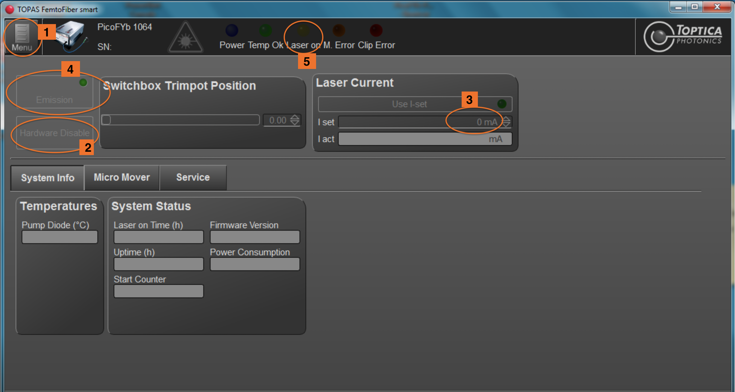735x392 pixels.
Task: Click the Laser Current panel heading
Action: click(355, 83)
